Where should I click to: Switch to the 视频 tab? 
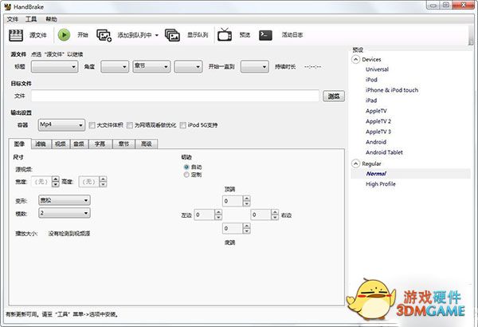point(61,144)
